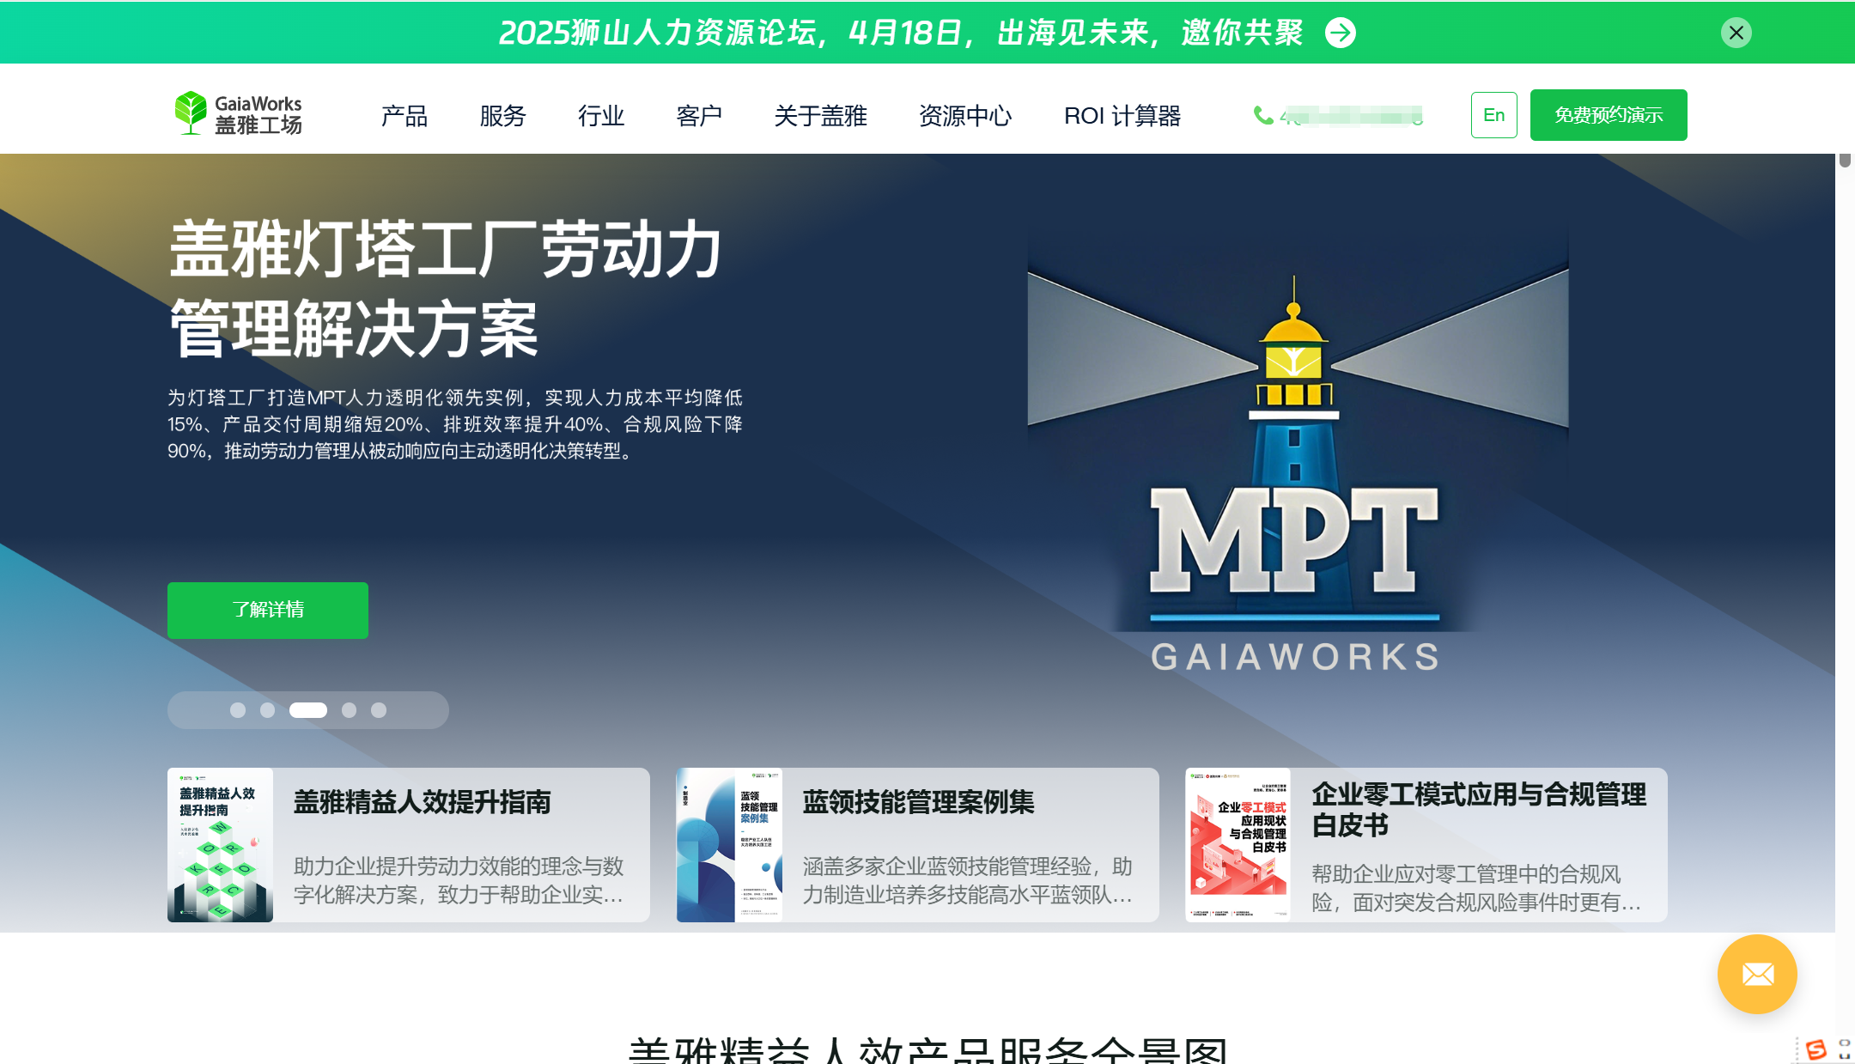Click the phone icon next to the hotline number
1855x1064 pixels.
tap(1262, 114)
